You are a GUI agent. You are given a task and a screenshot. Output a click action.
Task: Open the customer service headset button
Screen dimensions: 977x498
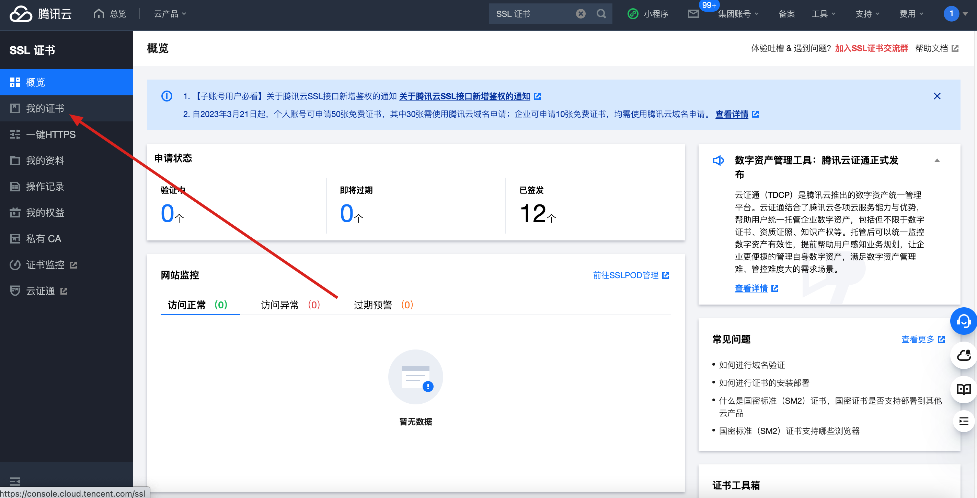click(x=963, y=321)
